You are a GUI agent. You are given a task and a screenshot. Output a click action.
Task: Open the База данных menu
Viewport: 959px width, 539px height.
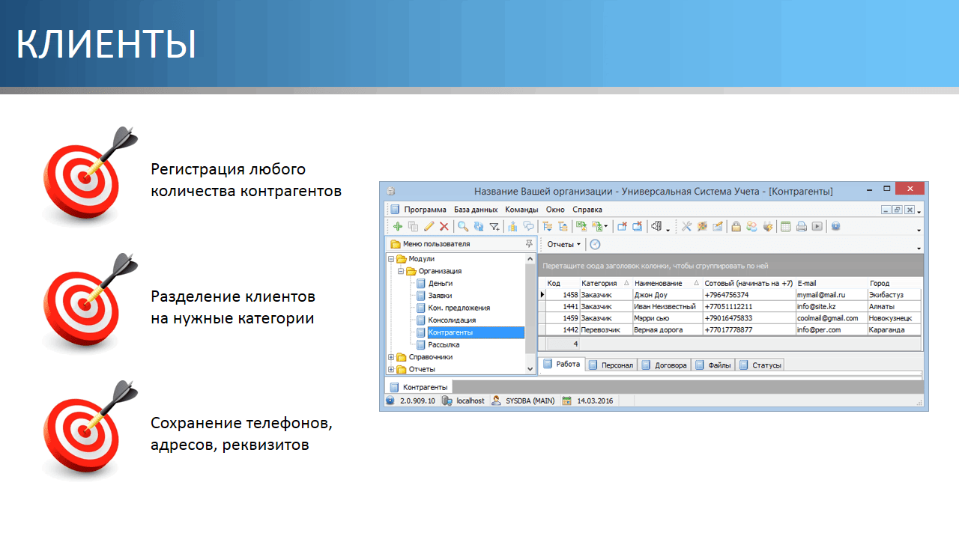click(x=476, y=210)
